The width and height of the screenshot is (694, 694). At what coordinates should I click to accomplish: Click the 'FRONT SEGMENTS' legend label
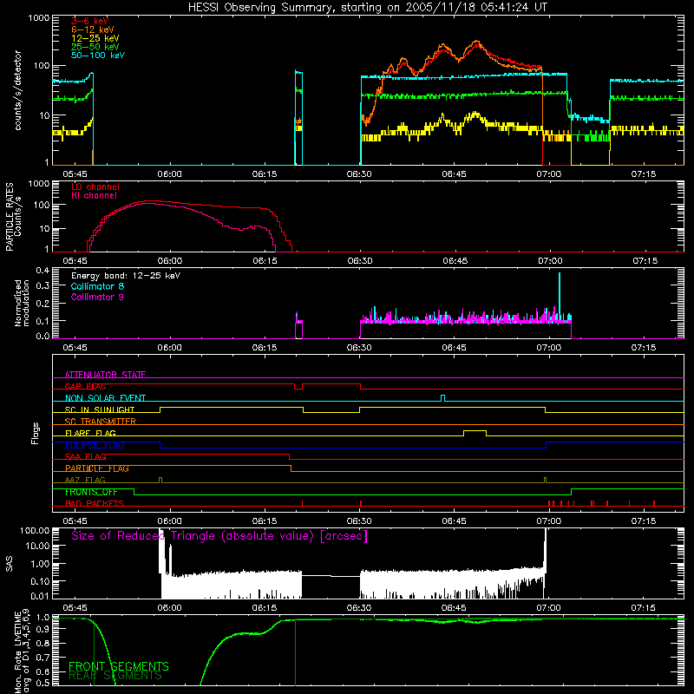pos(119,666)
